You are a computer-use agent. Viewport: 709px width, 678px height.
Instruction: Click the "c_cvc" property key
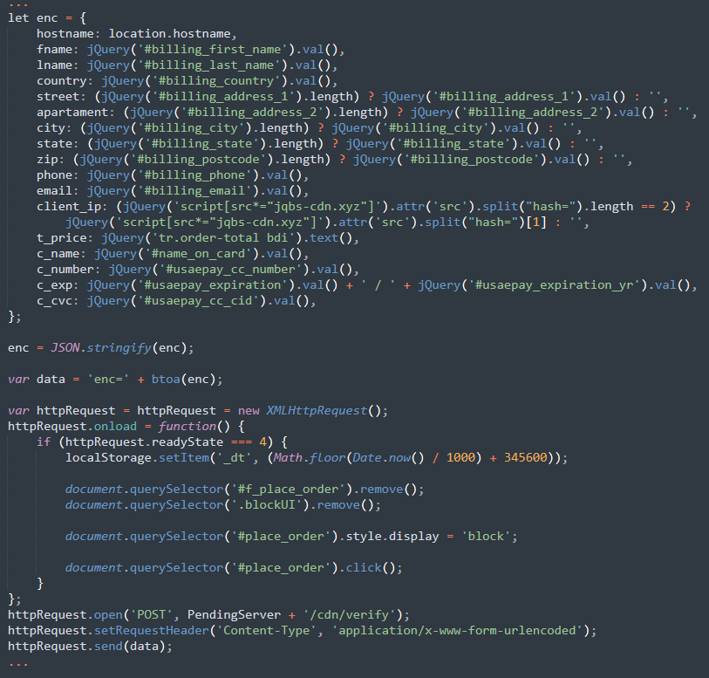point(54,301)
